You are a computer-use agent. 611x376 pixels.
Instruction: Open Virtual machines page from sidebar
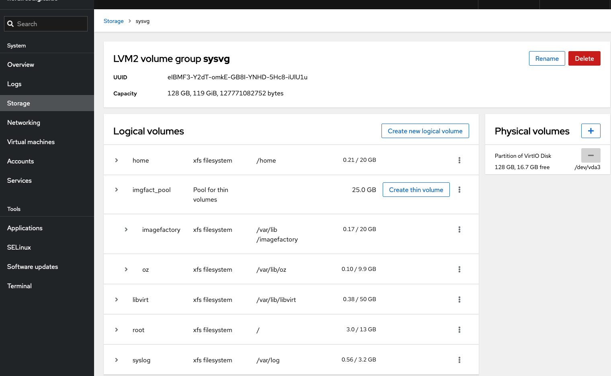pyautogui.click(x=31, y=142)
